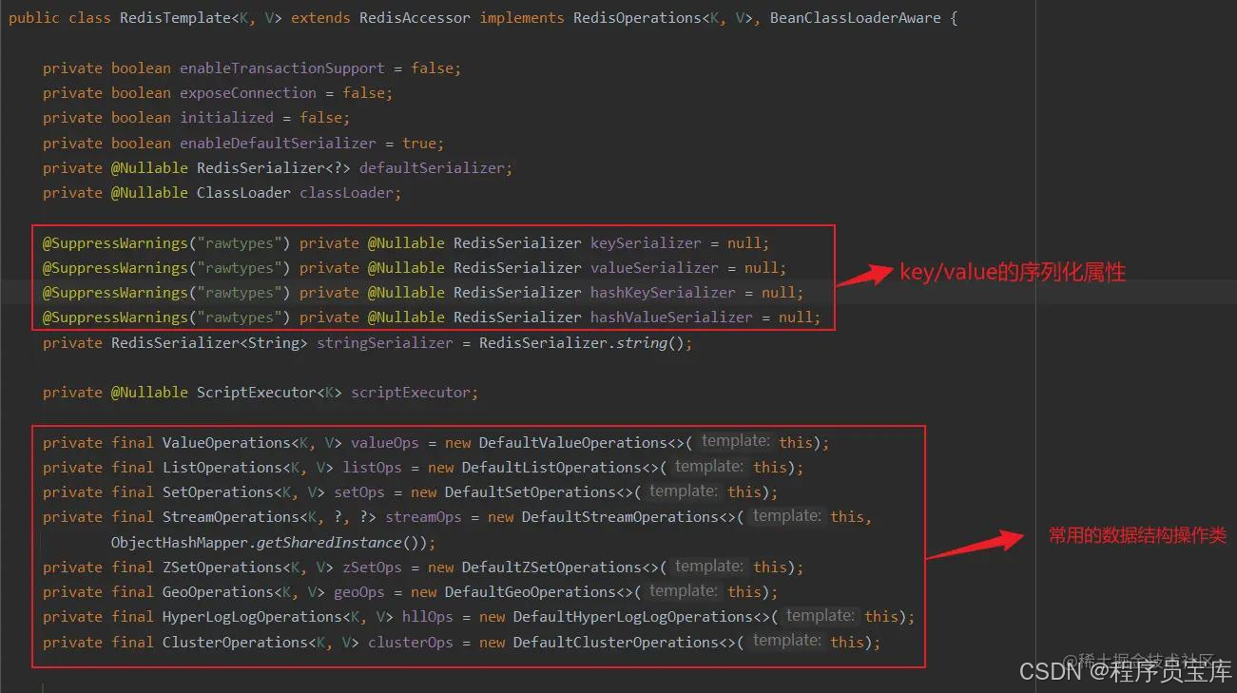
Task: Select the scriptExecutor field
Action: 413,392
